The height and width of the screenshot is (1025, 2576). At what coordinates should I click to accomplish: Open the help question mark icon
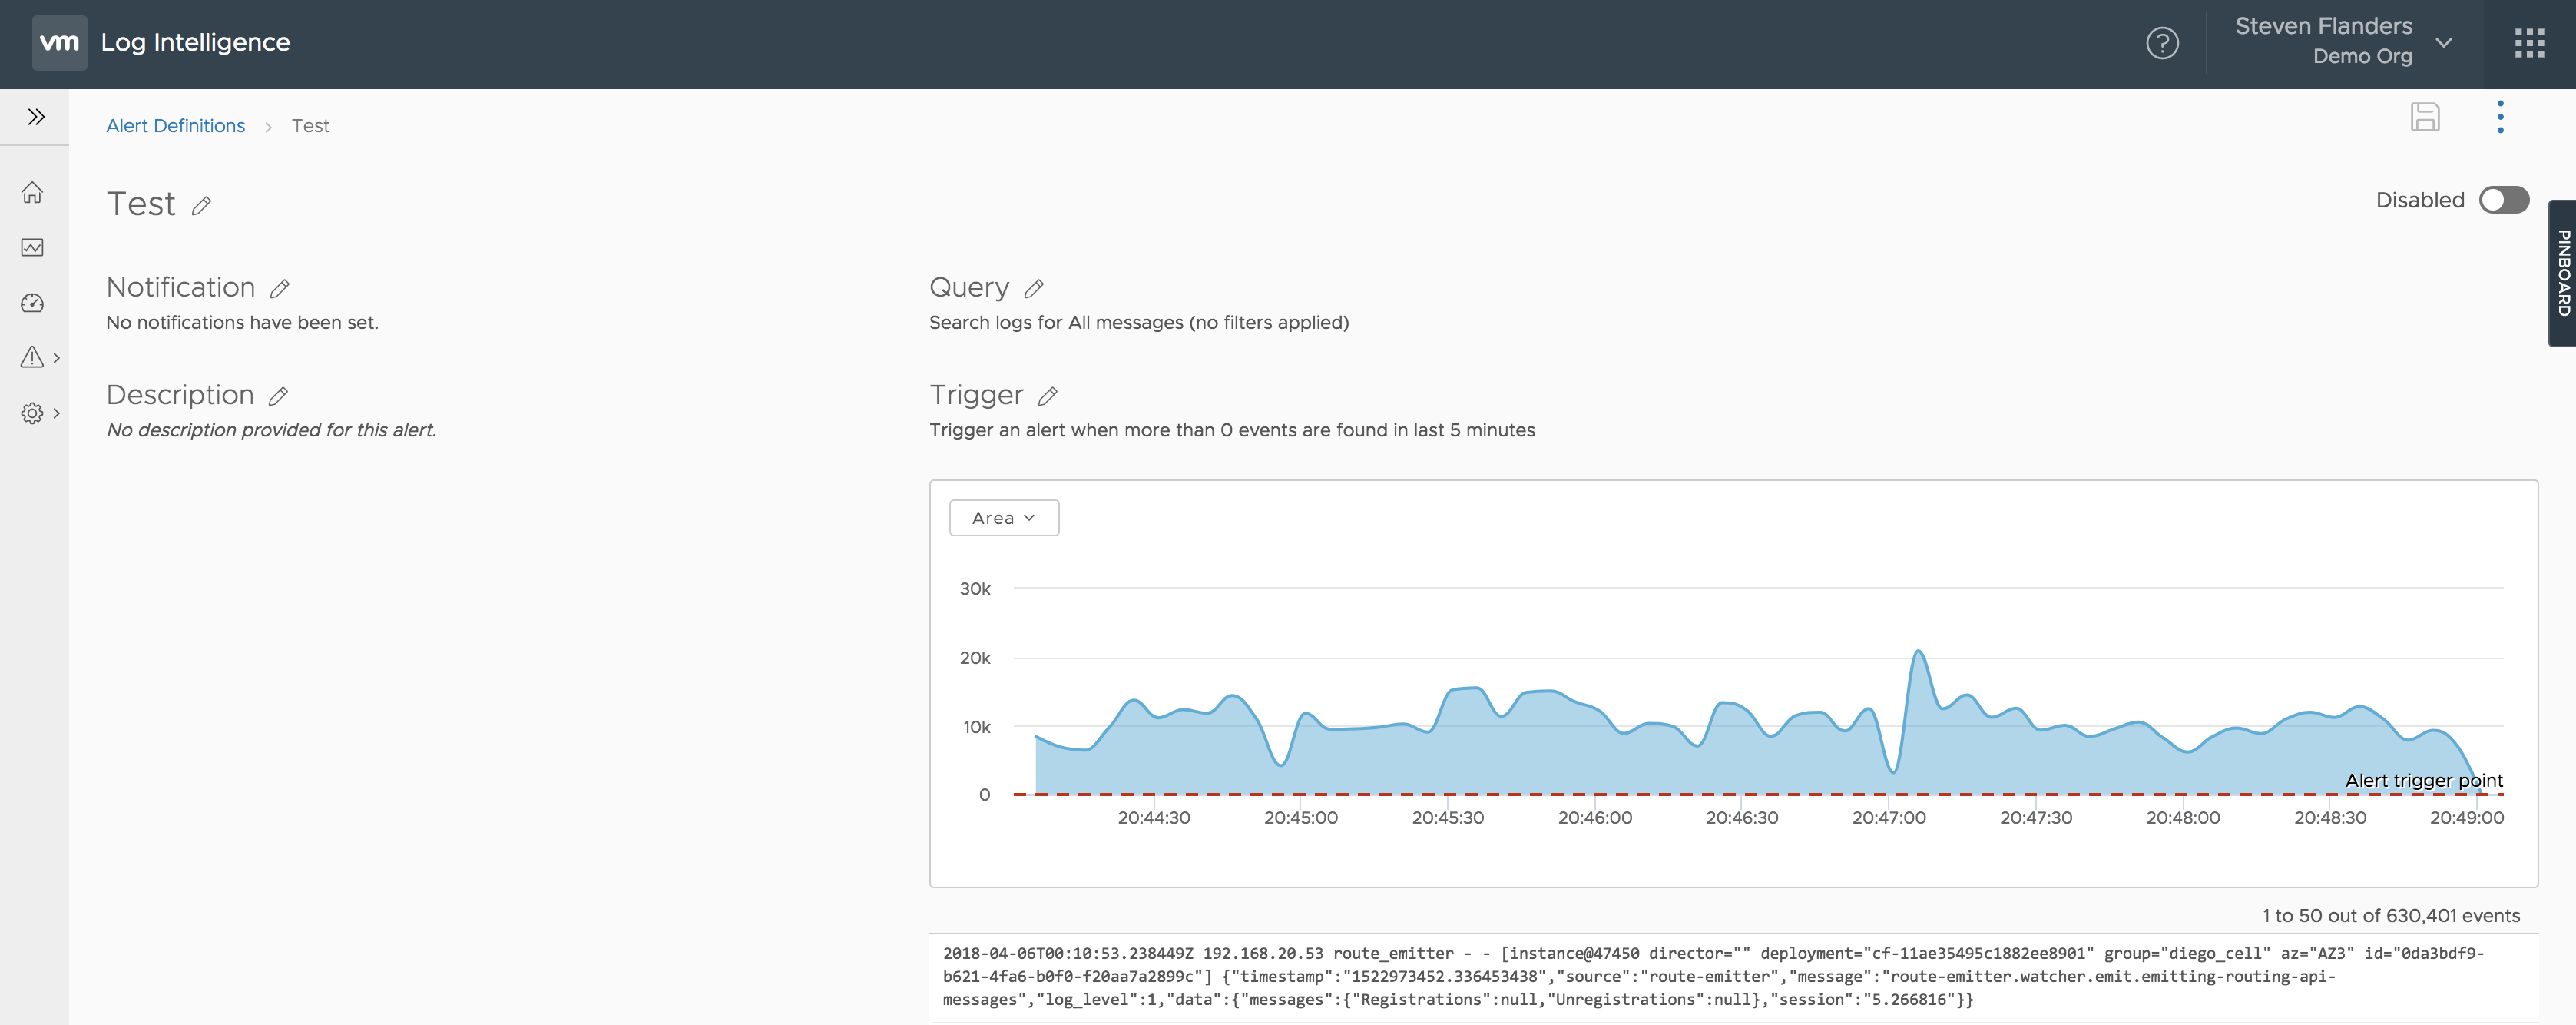(2162, 43)
